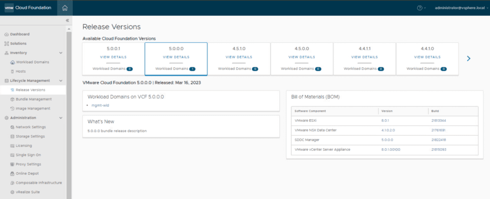This screenshot has height=199, width=490.
Task: Click the Workload Domains cloud icon
Action: (12, 62)
